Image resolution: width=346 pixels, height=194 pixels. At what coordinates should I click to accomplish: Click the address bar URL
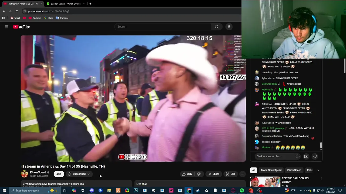tap(49, 11)
